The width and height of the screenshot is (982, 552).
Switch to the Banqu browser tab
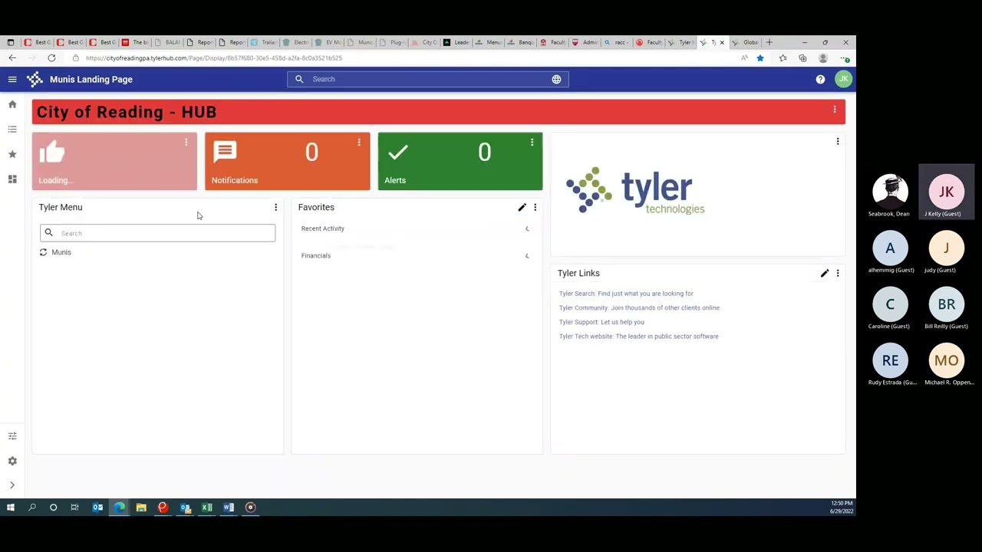coord(521,42)
